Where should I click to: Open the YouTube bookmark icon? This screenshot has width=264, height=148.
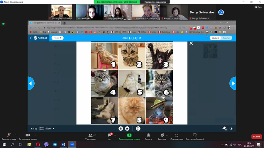(86, 32)
